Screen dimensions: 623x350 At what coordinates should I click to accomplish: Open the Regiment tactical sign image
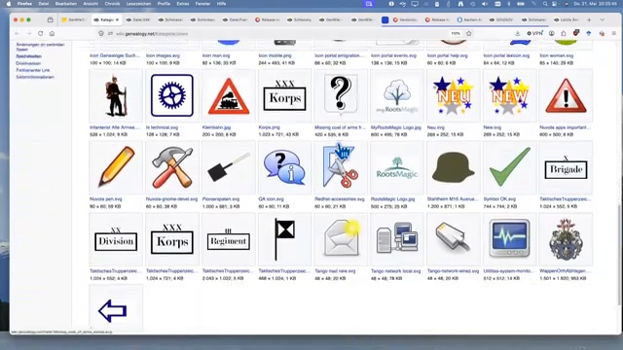click(x=229, y=239)
